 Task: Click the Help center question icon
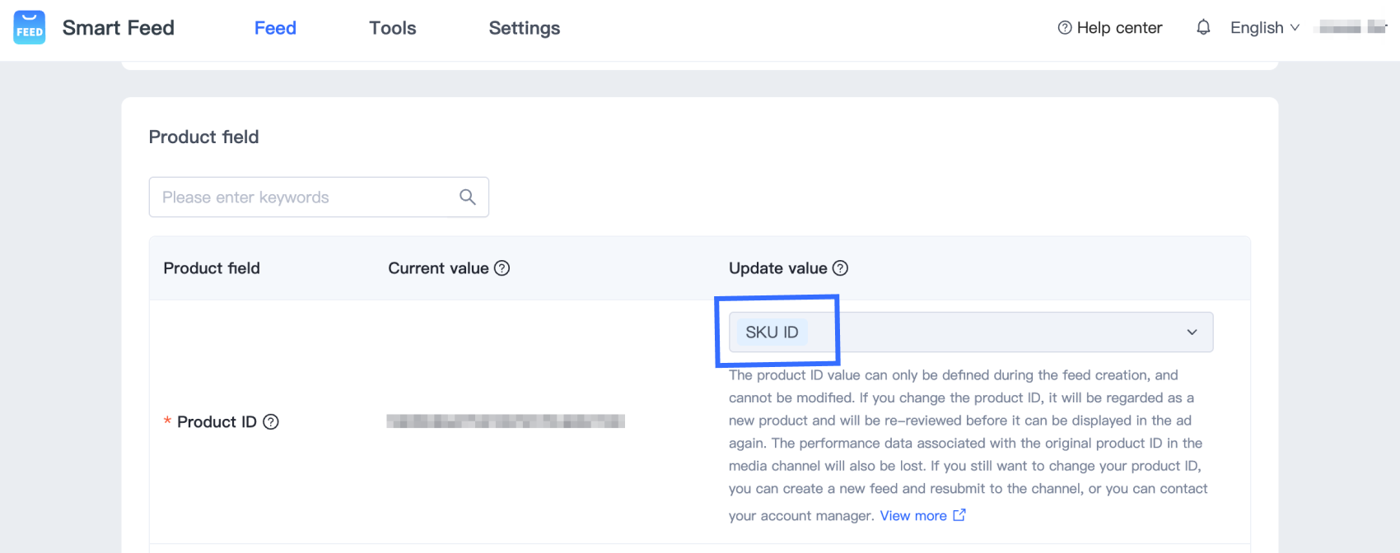click(1065, 28)
